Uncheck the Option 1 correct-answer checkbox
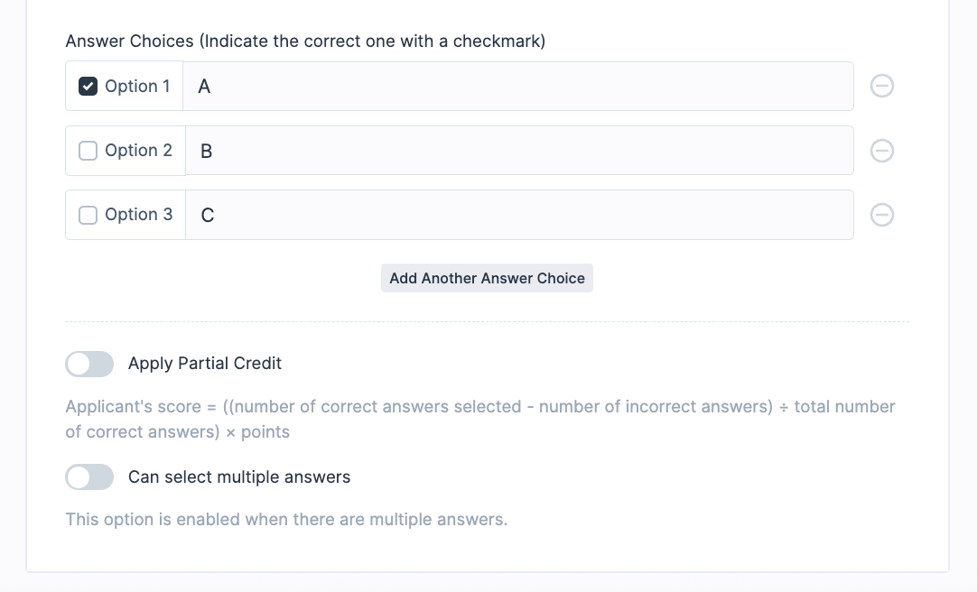The width and height of the screenshot is (977, 592). pos(88,87)
